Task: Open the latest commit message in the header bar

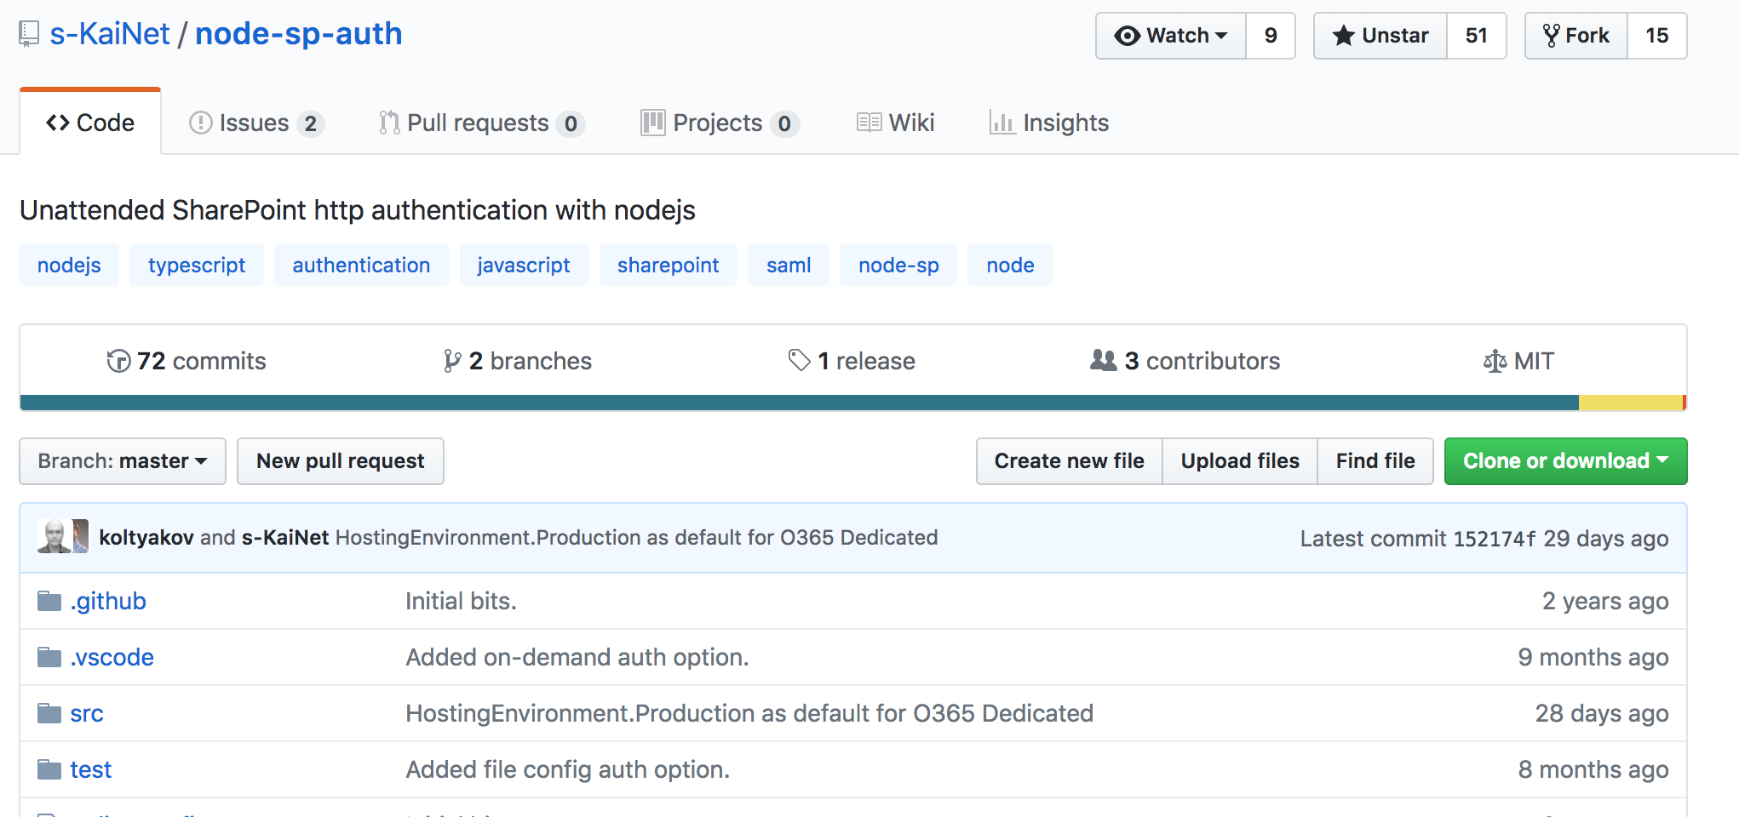Action: point(636,538)
